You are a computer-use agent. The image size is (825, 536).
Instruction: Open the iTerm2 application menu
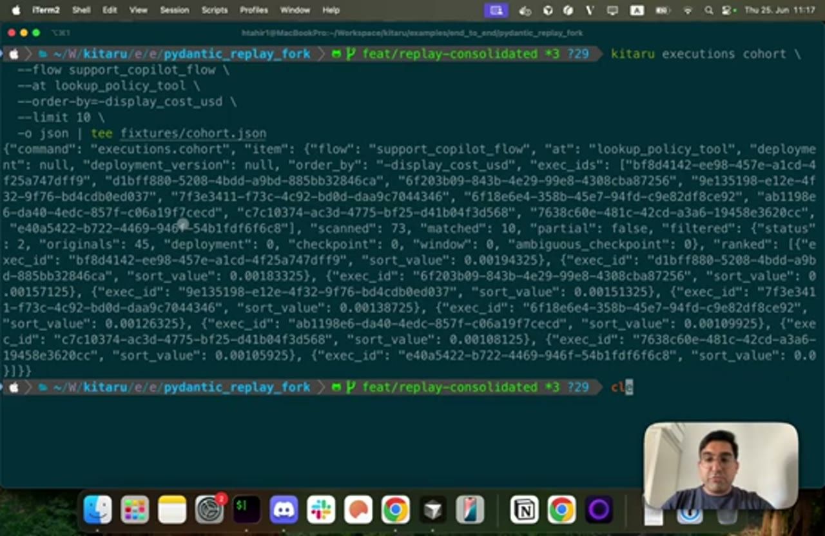click(x=46, y=10)
